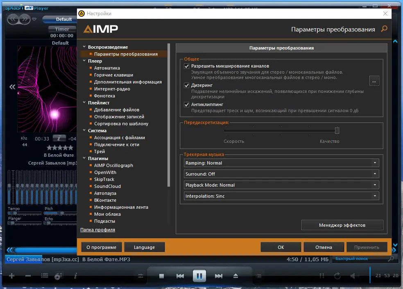Confirm settings with the OK button
This screenshot has height=289, width=403.
point(281,247)
